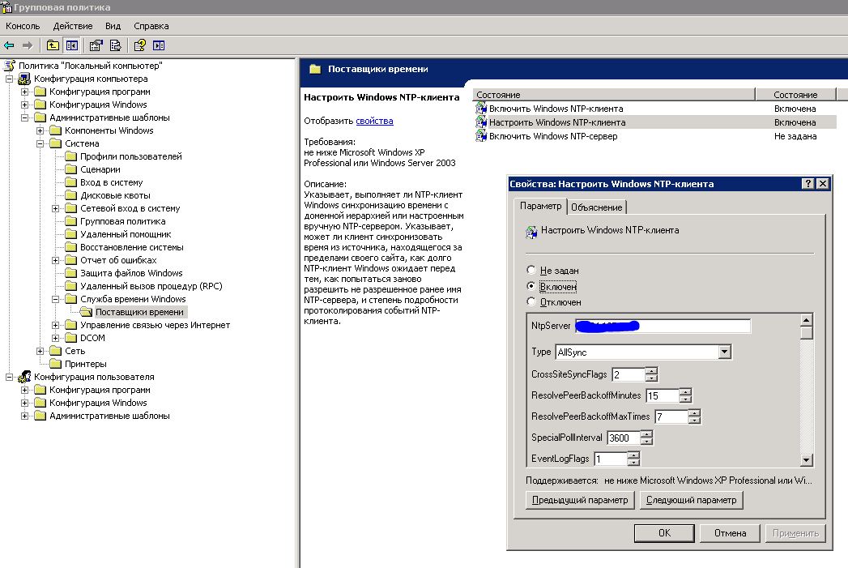Click the Forward arrow in toolbar
Screen dimensions: 848x568
point(28,45)
